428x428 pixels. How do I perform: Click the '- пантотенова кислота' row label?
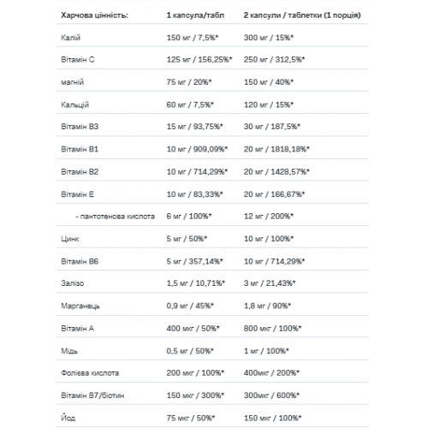115,217
